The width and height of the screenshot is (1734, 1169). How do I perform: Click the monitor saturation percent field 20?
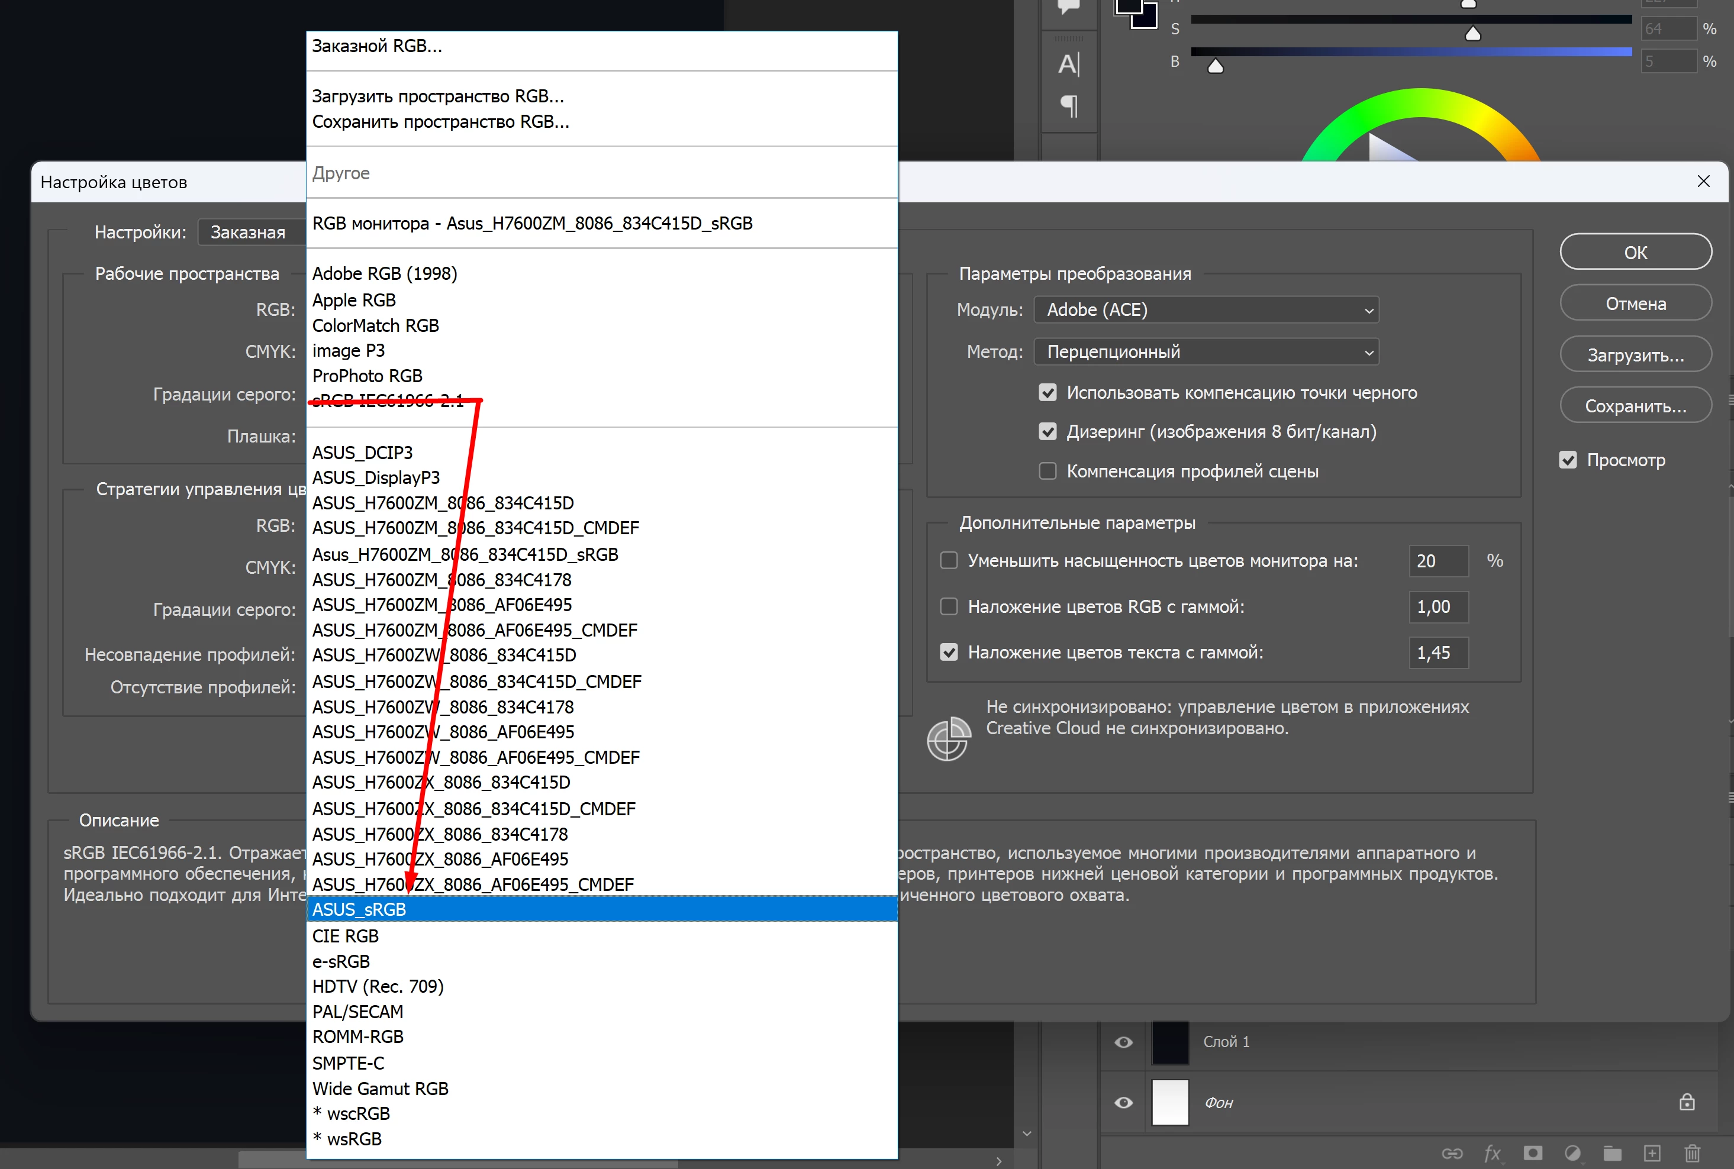[x=1439, y=561]
